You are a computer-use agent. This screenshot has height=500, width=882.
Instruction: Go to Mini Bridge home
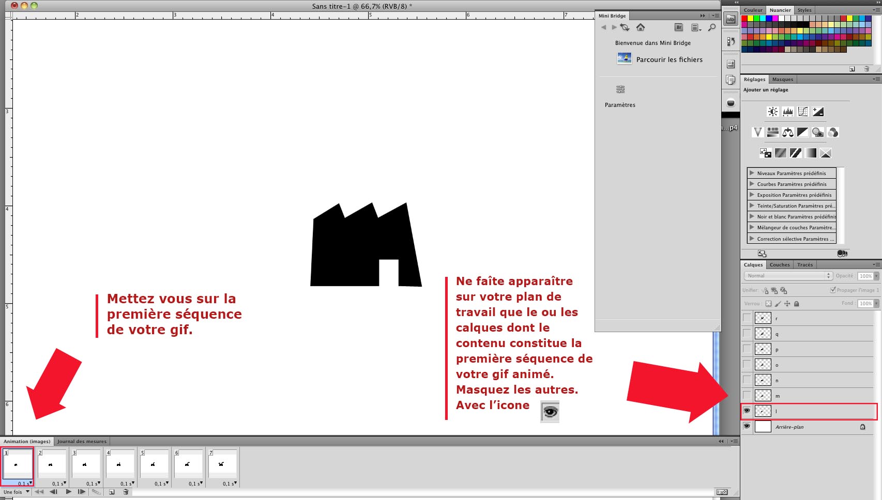coord(641,27)
